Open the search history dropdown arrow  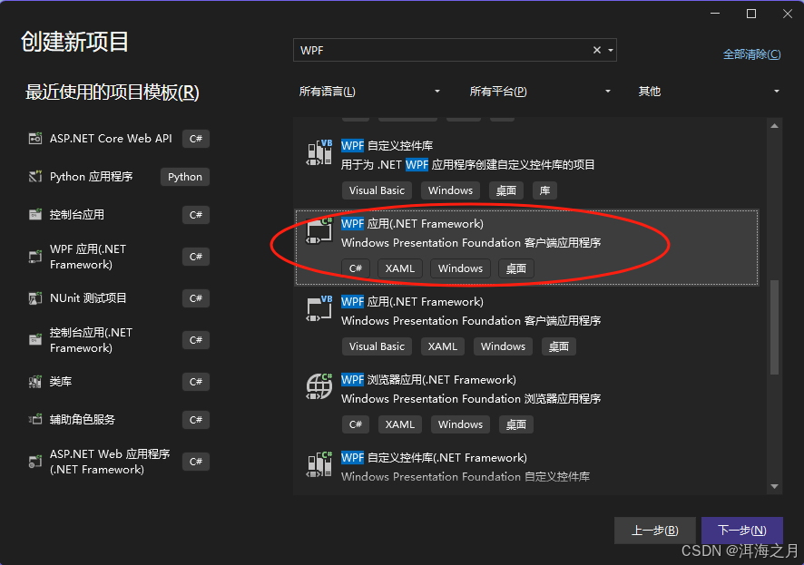click(x=611, y=50)
